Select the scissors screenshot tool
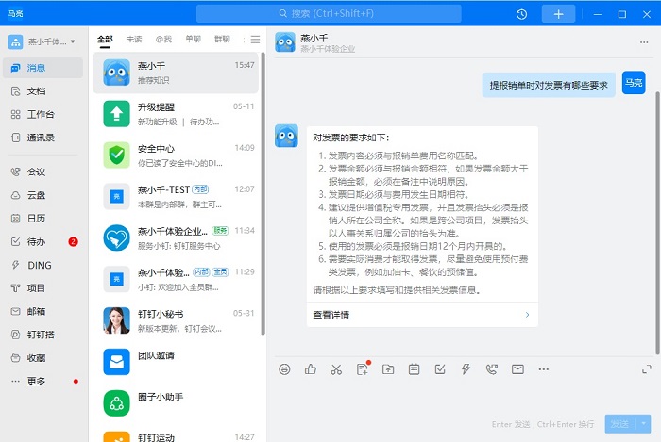The width and height of the screenshot is (661, 442). [x=336, y=369]
